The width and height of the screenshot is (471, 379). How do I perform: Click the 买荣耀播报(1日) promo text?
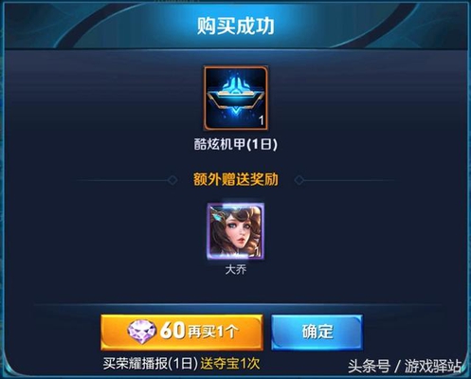click(x=151, y=364)
